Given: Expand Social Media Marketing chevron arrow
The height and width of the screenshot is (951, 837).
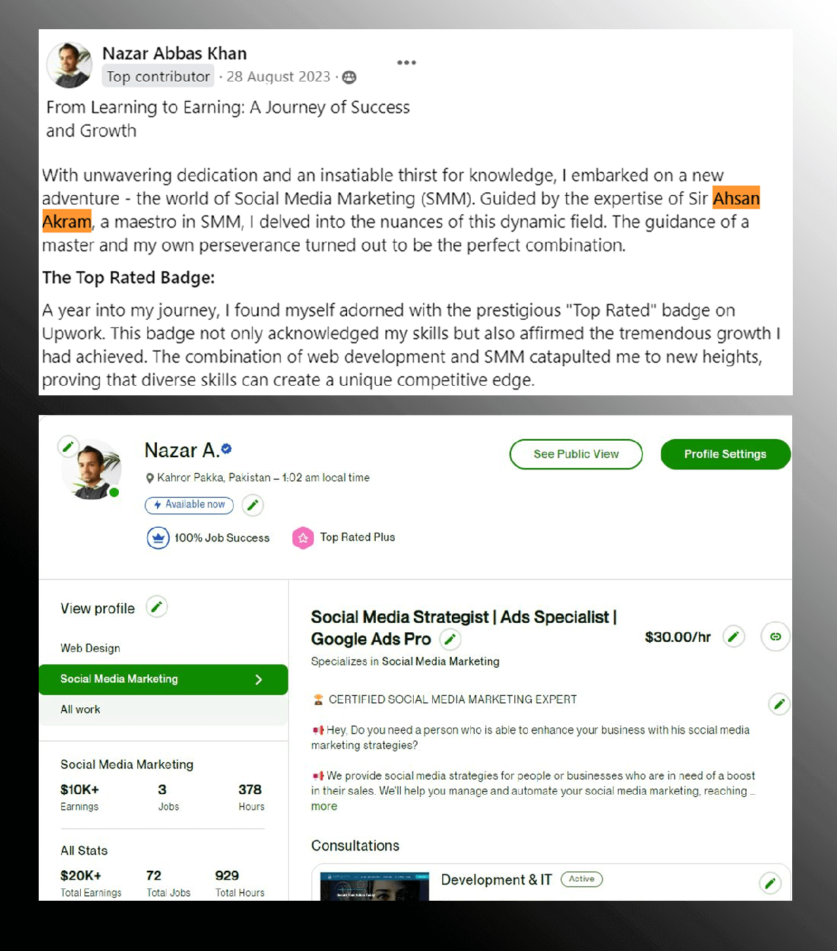Looking at the screenshot, I should 258,679.
